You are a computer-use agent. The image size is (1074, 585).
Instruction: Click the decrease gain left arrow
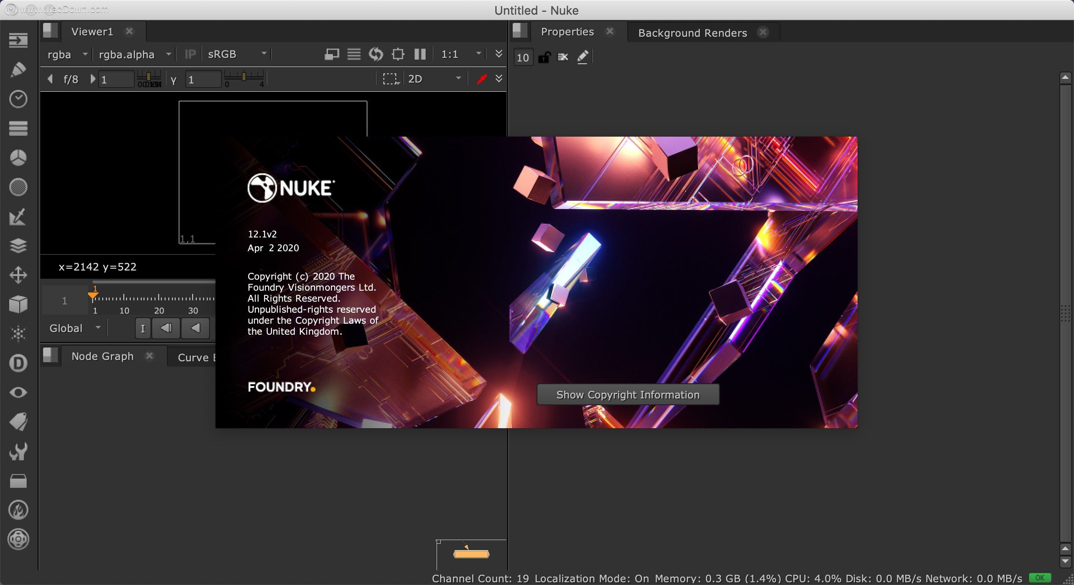(50, 79)
